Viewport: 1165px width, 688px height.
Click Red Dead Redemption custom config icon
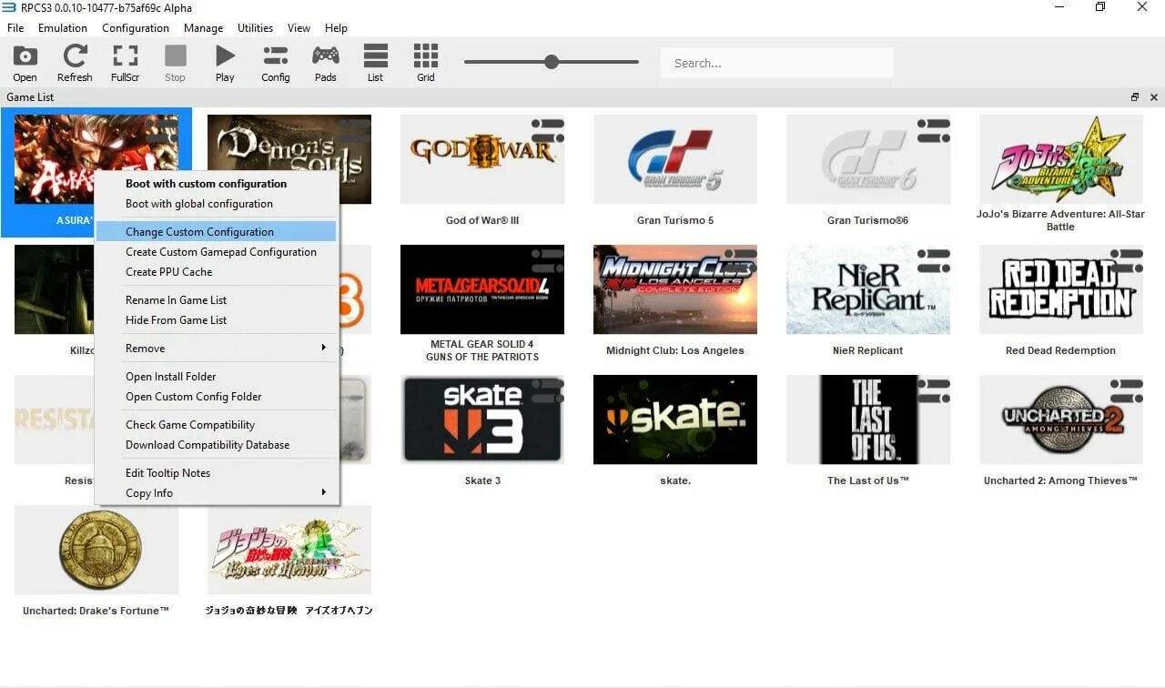[x=1127, y=260]
